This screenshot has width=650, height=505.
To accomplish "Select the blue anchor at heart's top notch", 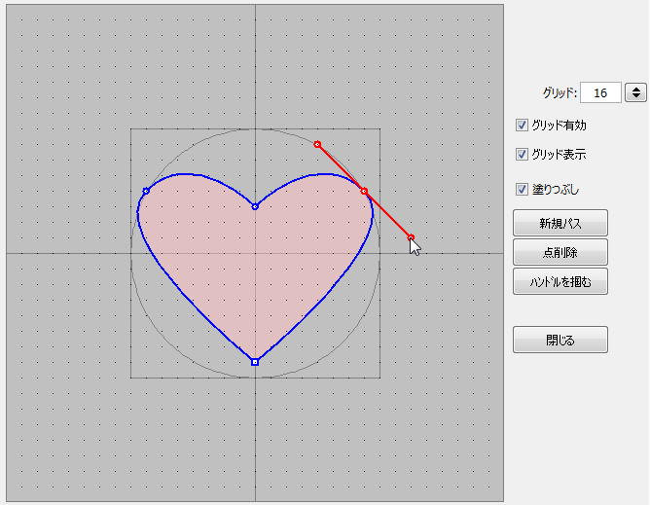I will 255,206.
